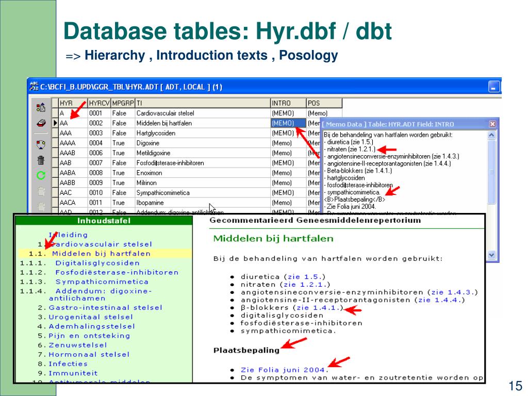Click the dotted-circle relations toolbar icon
This screenshot has height=396, width=528.
(x=41, y=144)
